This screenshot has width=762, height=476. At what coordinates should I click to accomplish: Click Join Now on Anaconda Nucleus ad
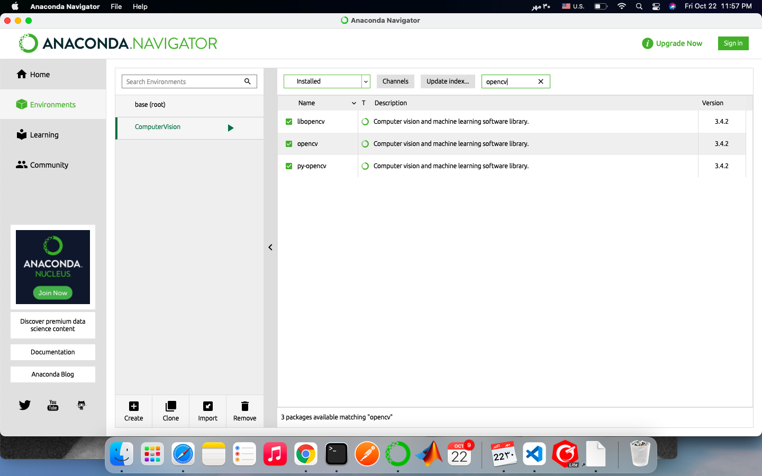coord(53,293)
